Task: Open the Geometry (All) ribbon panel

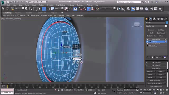Action: point(35,15)
